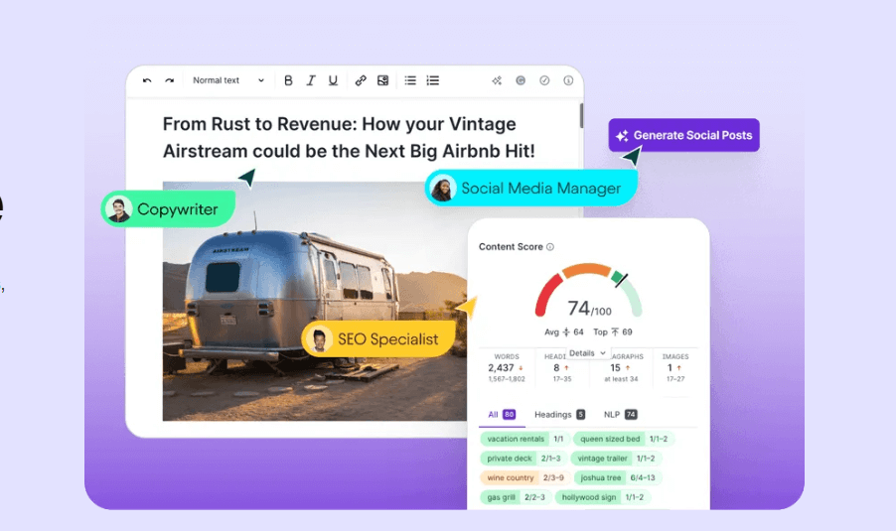This screenshot has width=896, height=531.
Task: Redo the last undone edit
Action: (169, 80)
